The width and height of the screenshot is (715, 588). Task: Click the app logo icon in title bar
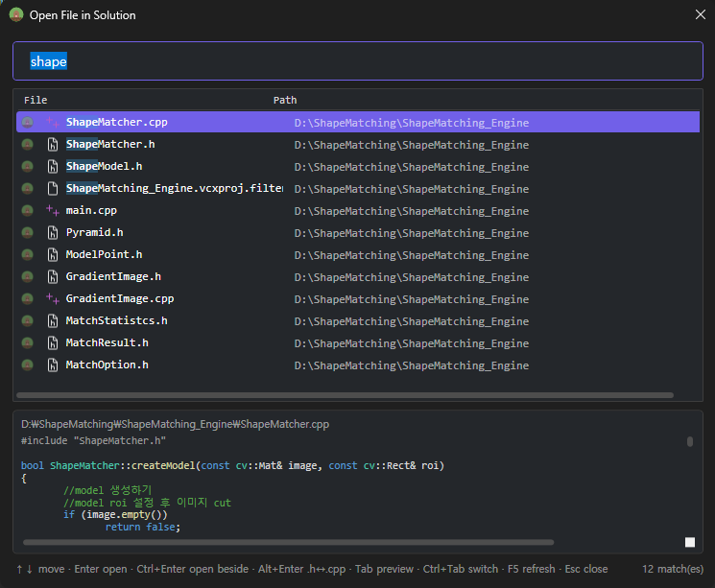coord(16,15)
